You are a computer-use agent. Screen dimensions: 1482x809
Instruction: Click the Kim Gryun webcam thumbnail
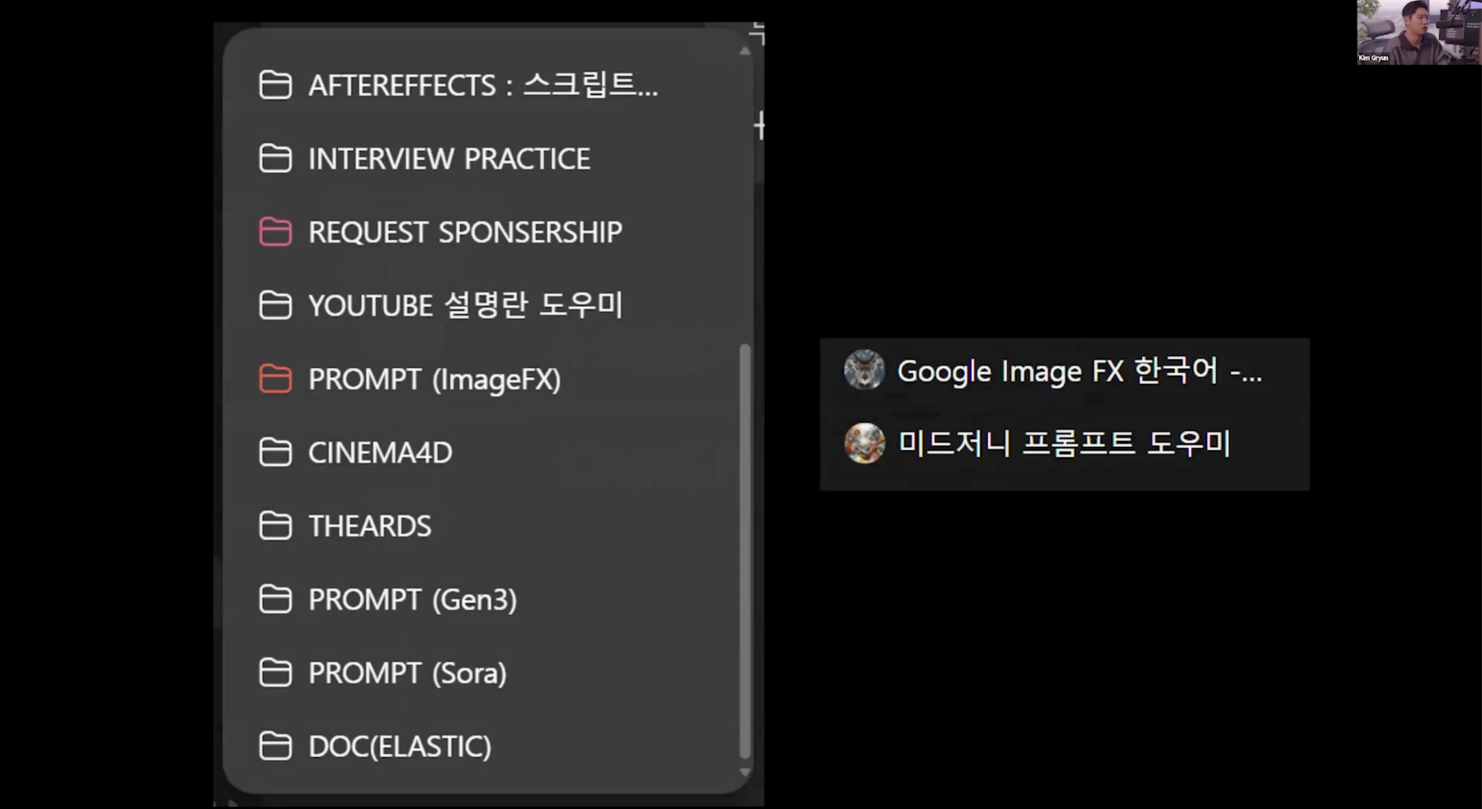(1419, 33)
